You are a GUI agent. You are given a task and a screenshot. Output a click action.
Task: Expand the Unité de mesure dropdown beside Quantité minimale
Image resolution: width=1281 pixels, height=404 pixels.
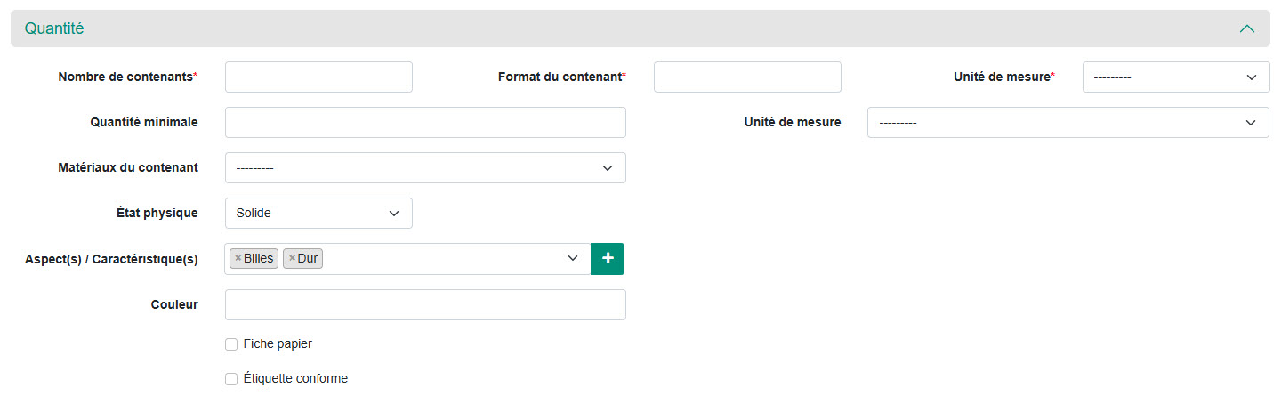(x=1067, y=123)
